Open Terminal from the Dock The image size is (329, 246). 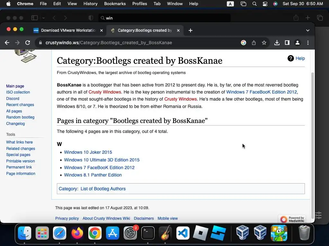pyautogui.click(x=148, y=233)
